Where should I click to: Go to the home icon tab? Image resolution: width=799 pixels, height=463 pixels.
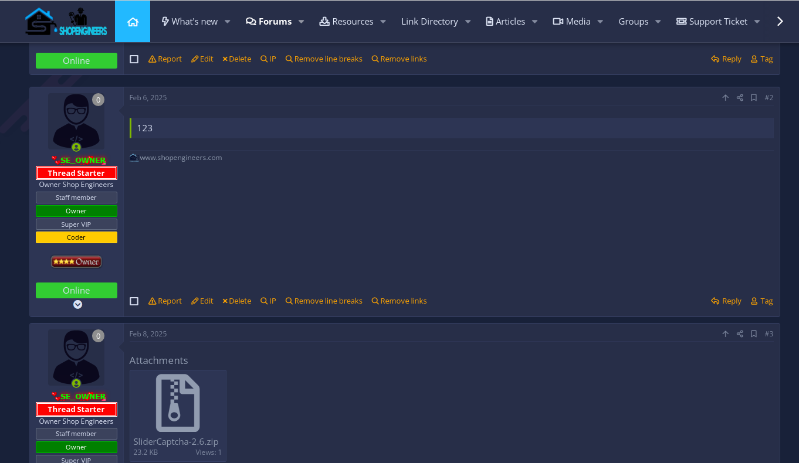pos(133,22)
